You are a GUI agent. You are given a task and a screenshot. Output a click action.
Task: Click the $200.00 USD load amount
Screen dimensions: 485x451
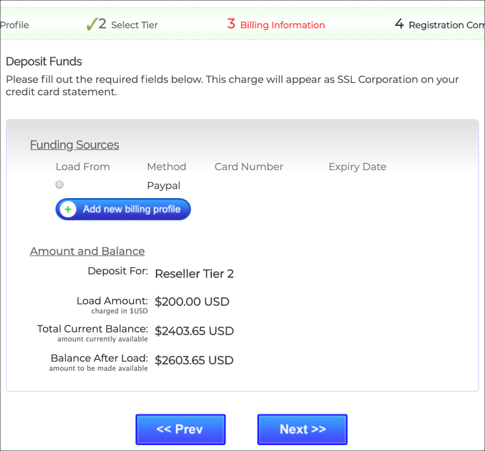coord(192,302)
